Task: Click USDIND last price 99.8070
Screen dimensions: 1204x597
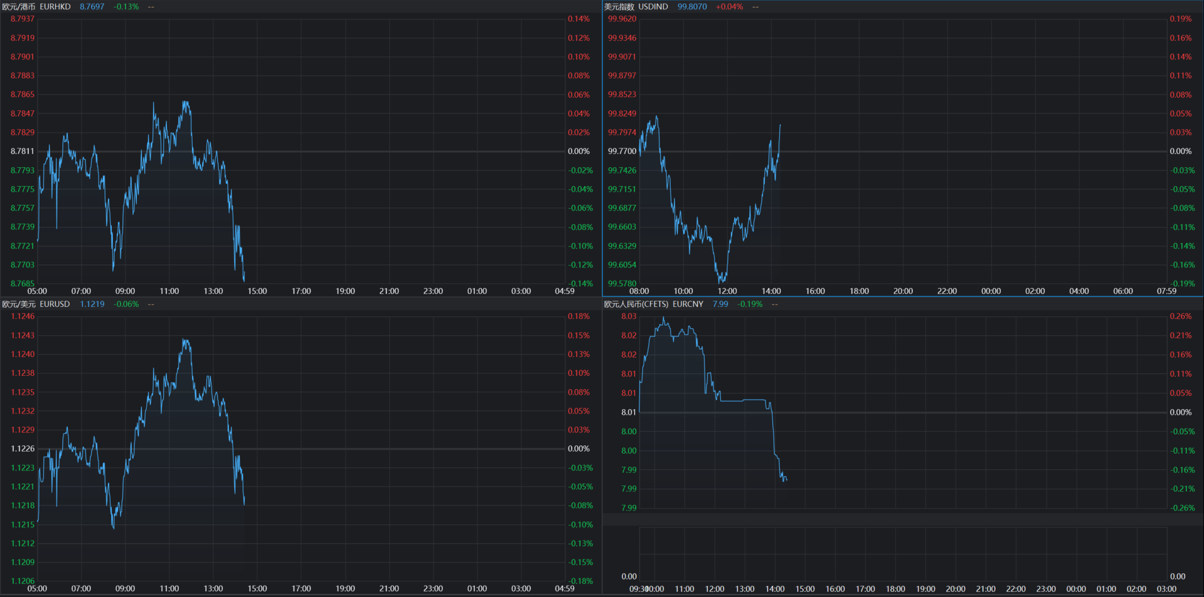Action: click(x=692, y=6)
